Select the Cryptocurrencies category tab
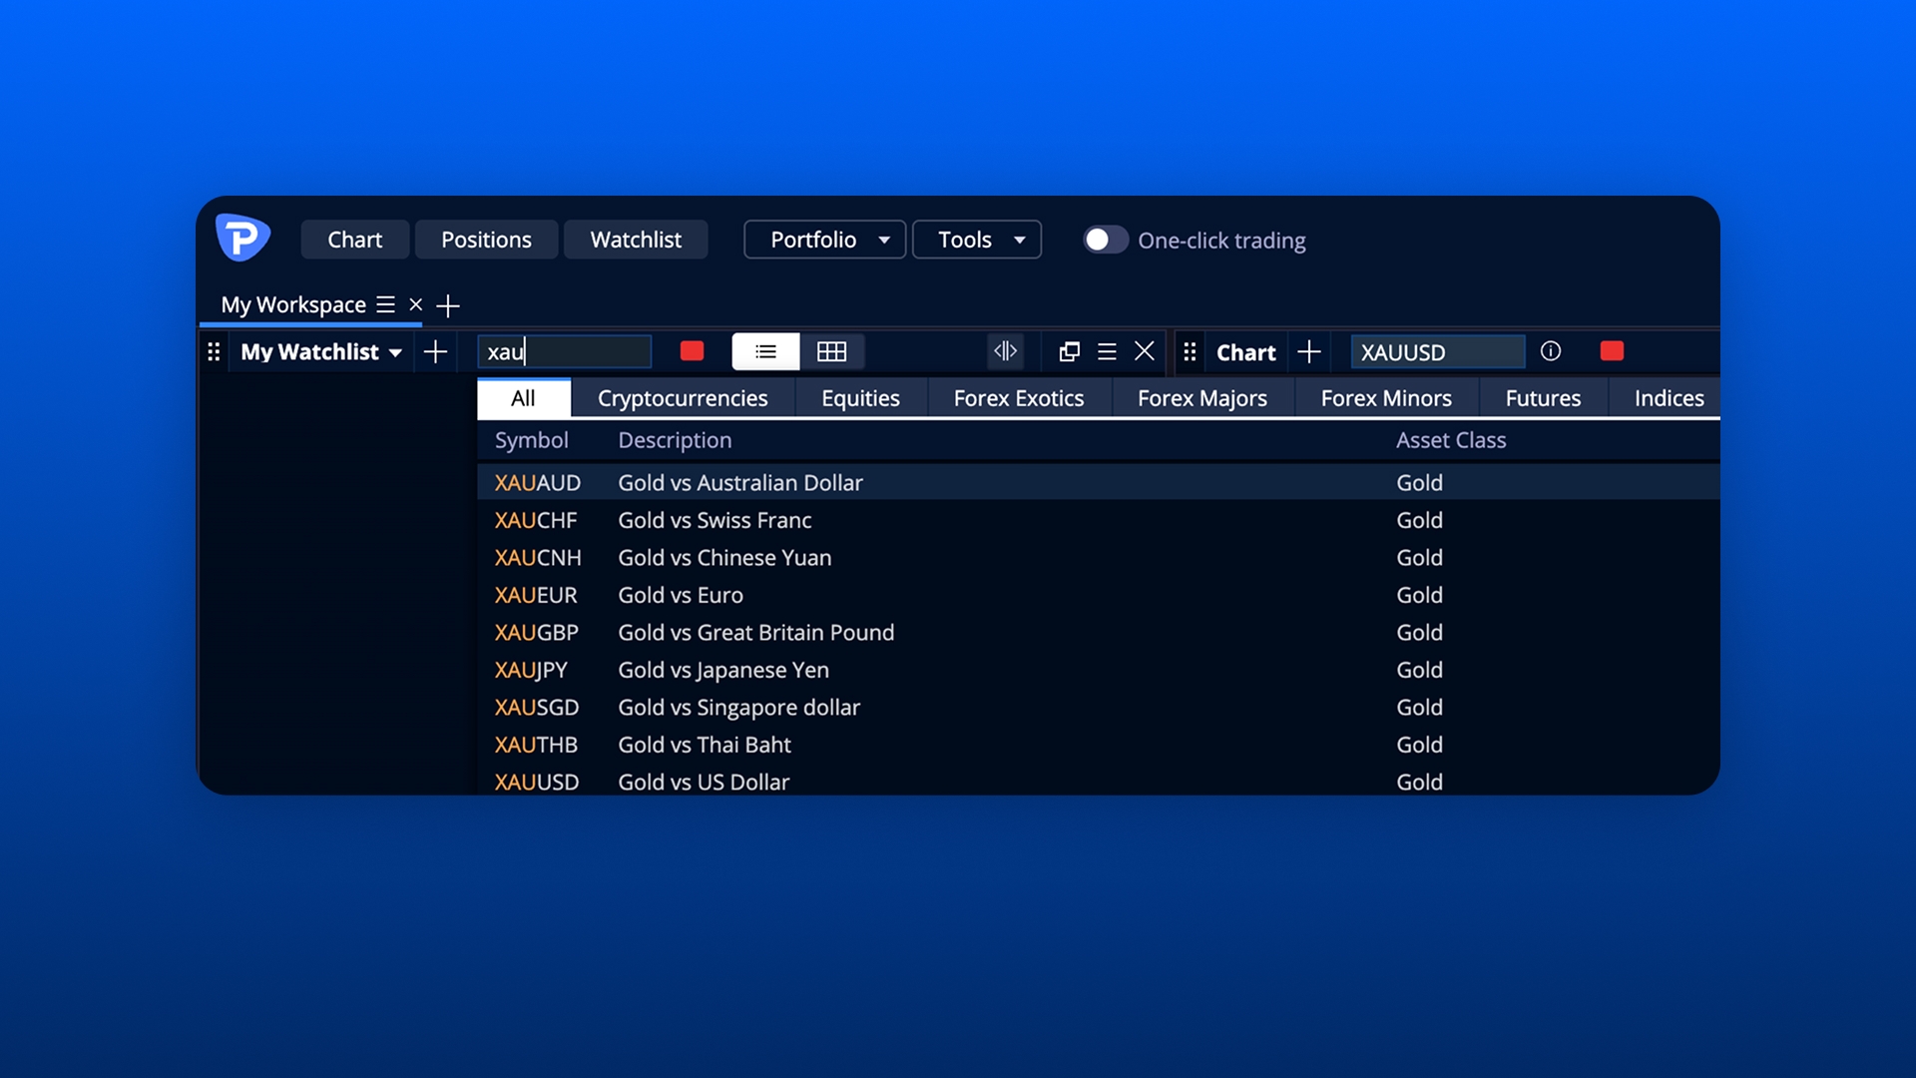This screenshot has height=1078, width=1916. pos(683,398)
